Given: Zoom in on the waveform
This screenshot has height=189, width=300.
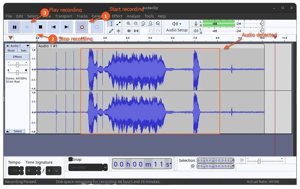Looking at the screenshot, I should (128, 24).
